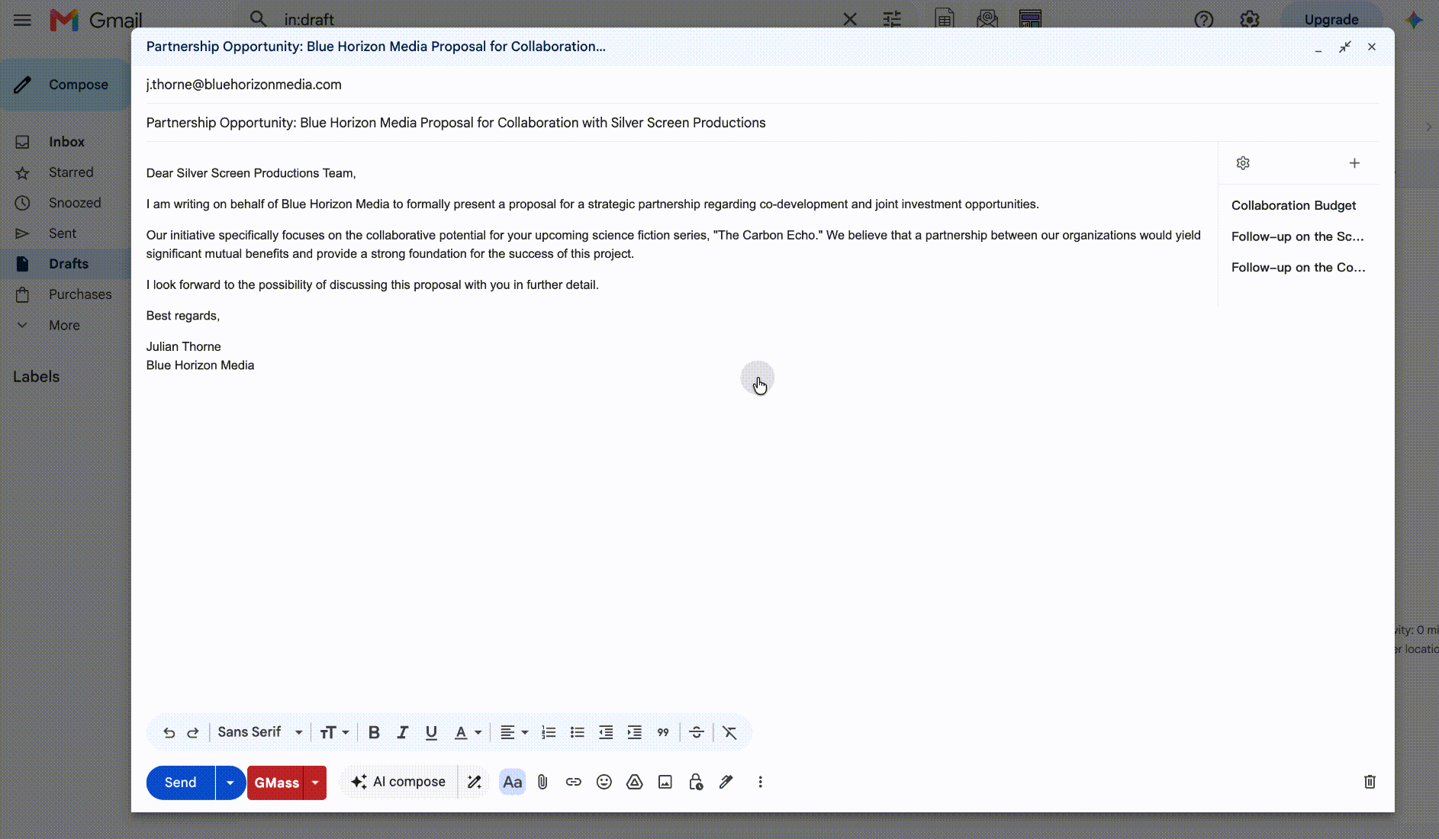Show search options filter icon
Image resolution: width=1439 pixels, height=839 pixels.
[x=892, y=20]
